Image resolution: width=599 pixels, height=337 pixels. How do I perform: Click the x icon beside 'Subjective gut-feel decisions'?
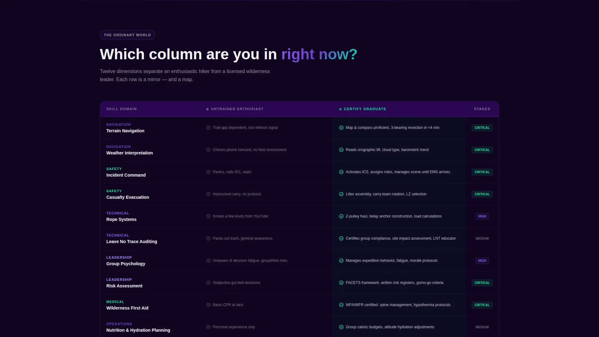[x=208, y=283]
